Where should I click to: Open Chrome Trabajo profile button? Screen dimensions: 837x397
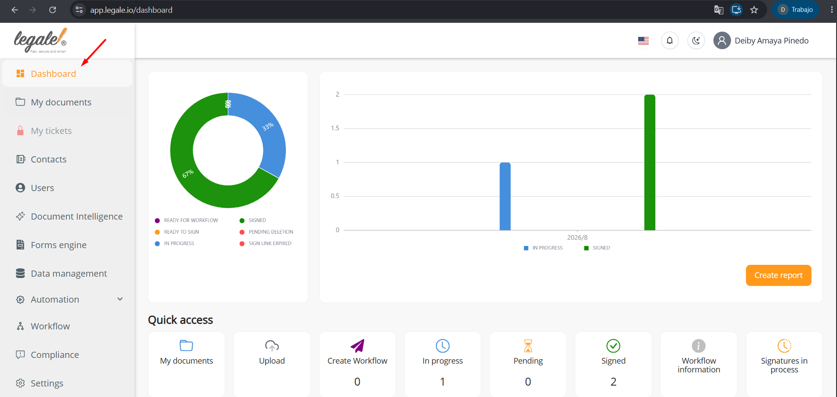click(796, 10)
